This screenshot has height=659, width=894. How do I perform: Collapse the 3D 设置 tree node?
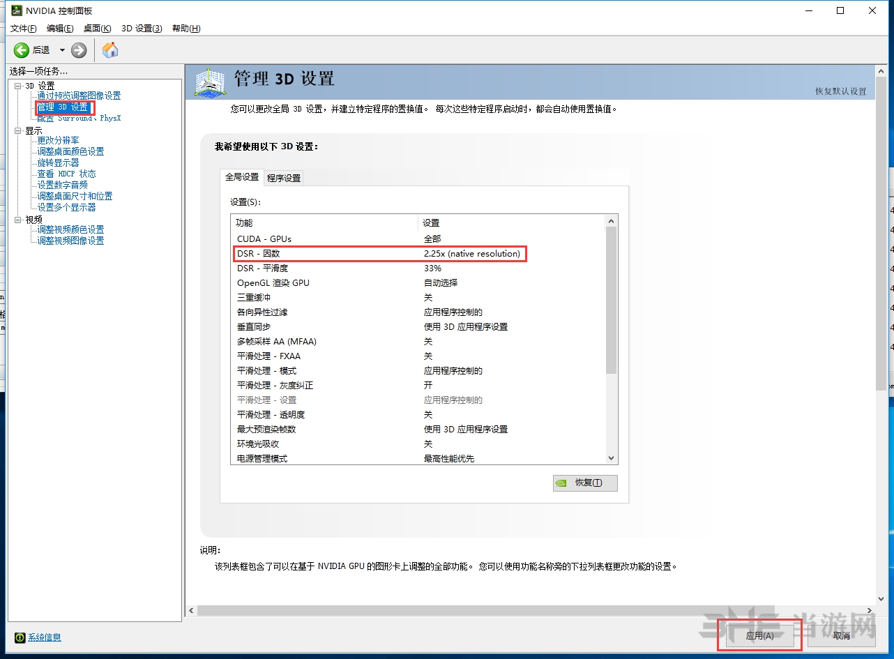(18, 86)
